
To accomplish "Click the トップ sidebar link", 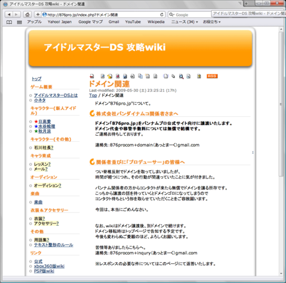I will coord(36,79).
